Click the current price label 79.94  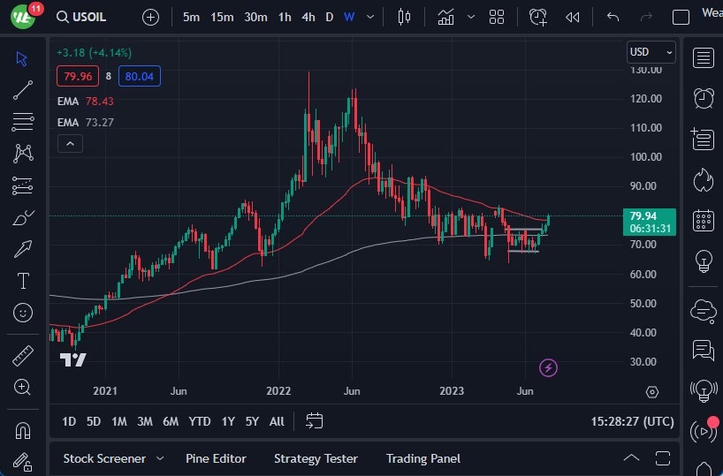click(x=651, y=222)
